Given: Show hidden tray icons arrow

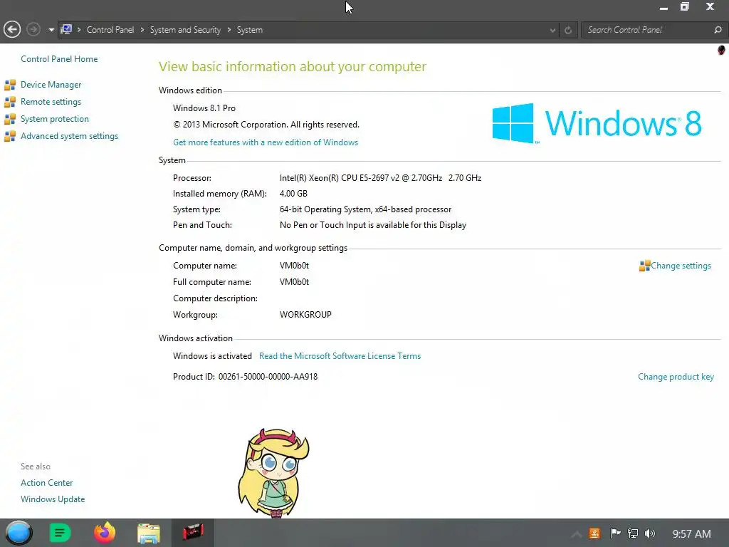Looking at the screenshot, I should tap(577, 534).
